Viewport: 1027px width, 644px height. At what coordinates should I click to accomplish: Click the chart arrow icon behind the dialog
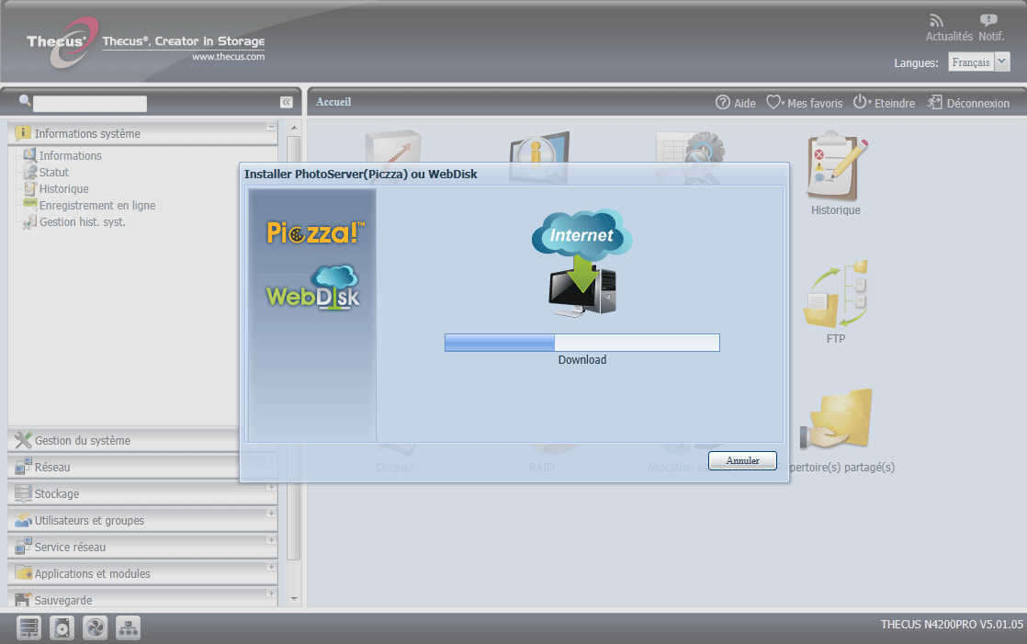[x=393, y=147]
